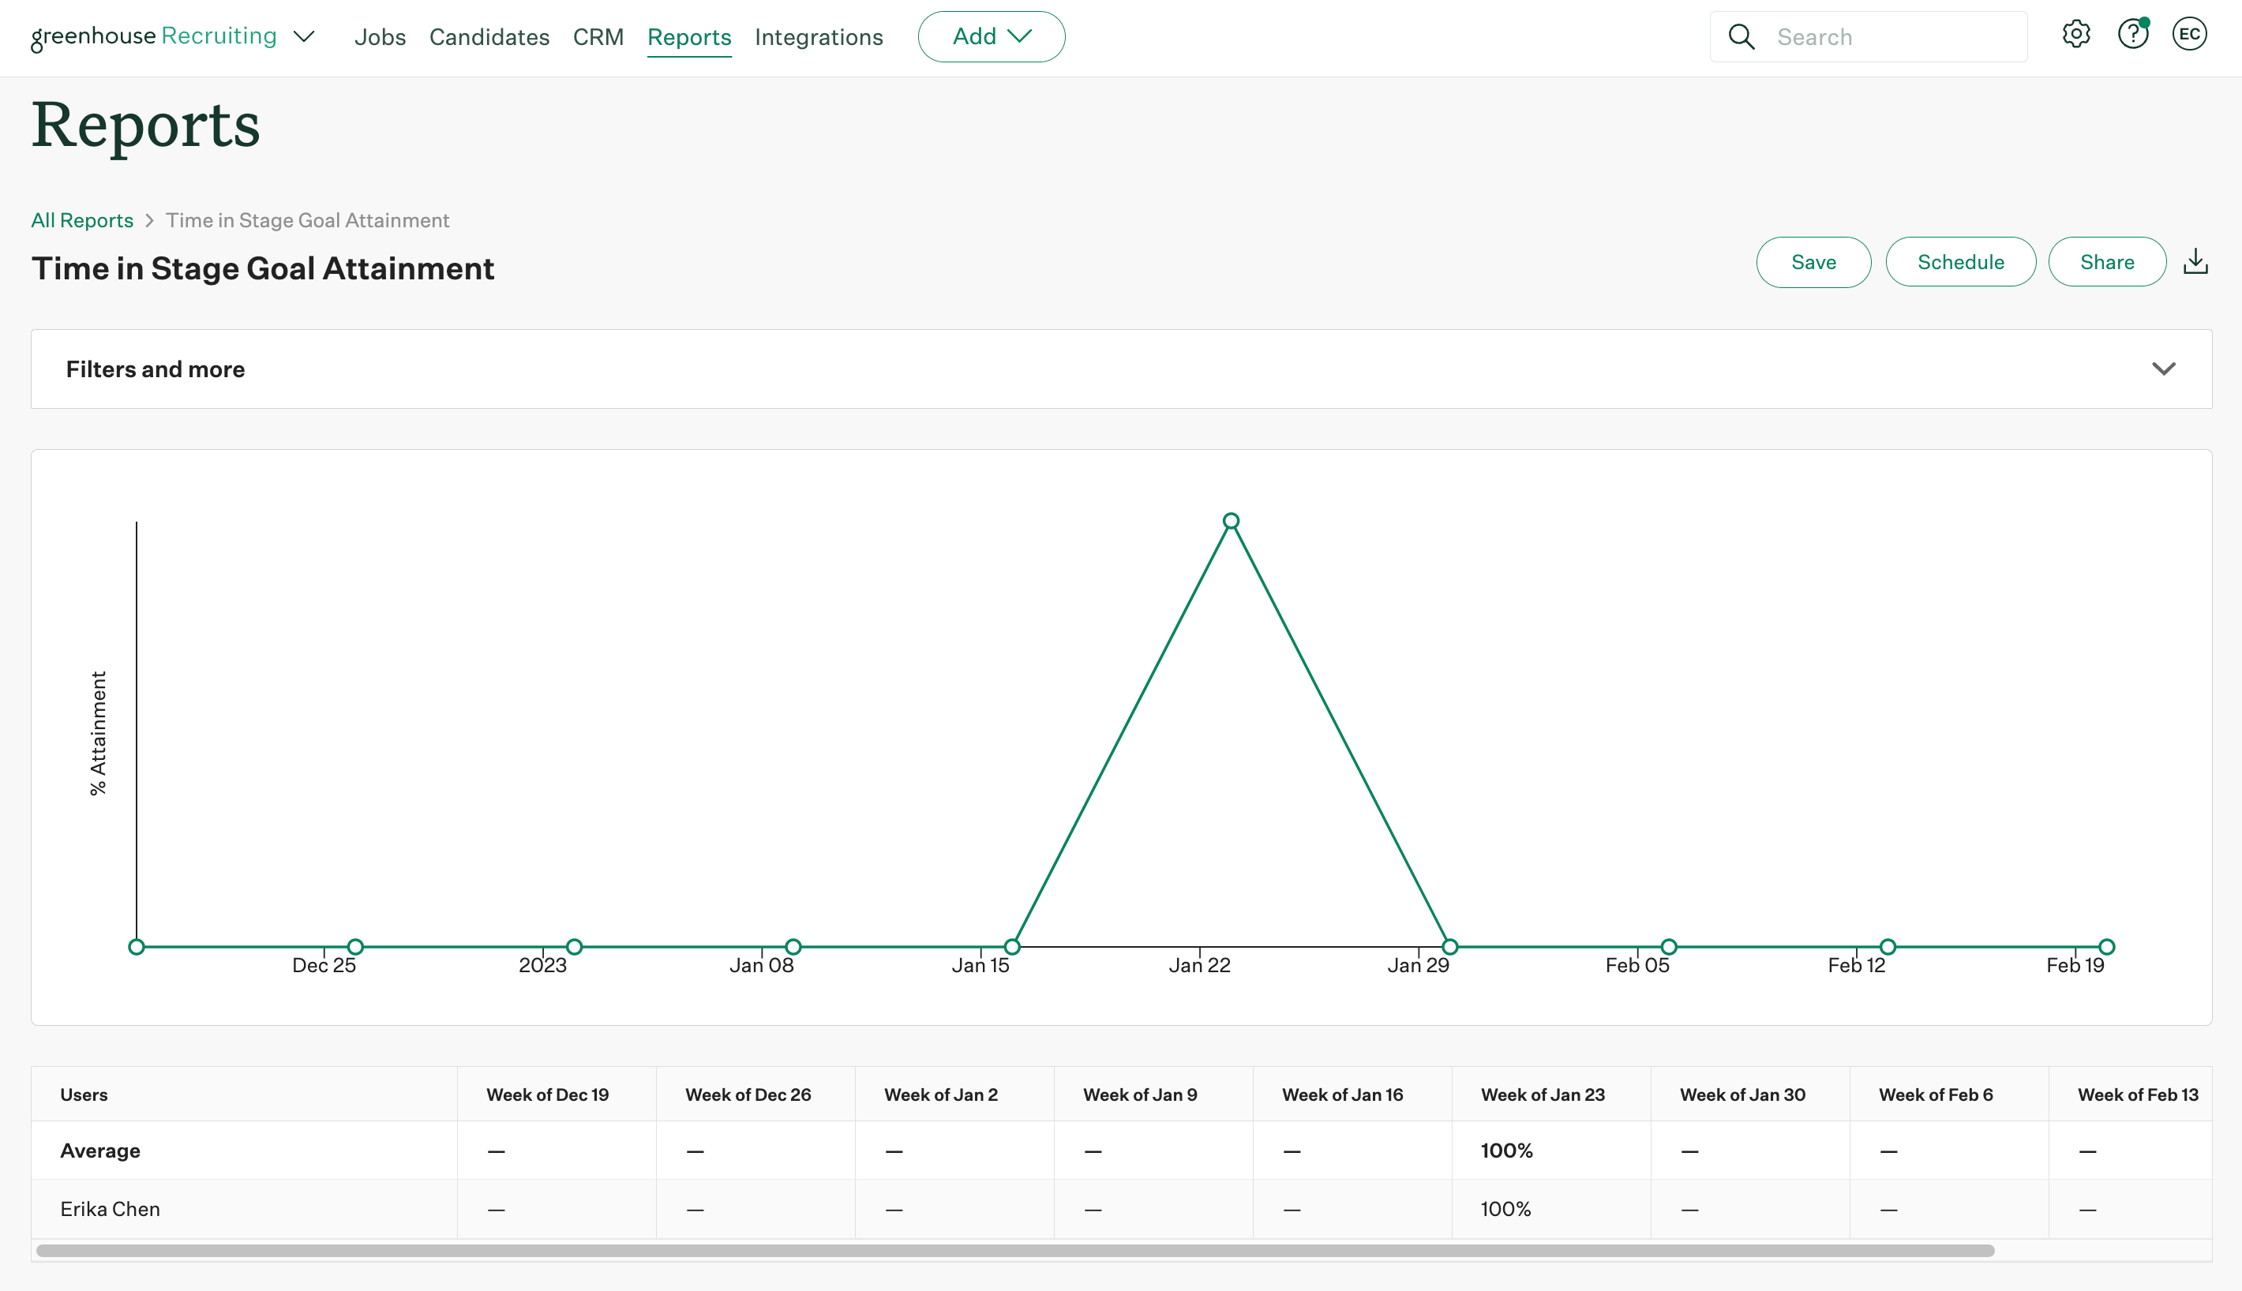The height and width of the screenshot is (1291, 2242).
Task: Click the Time in Stage Goal Attainment heading
Action: coord(263,268)
